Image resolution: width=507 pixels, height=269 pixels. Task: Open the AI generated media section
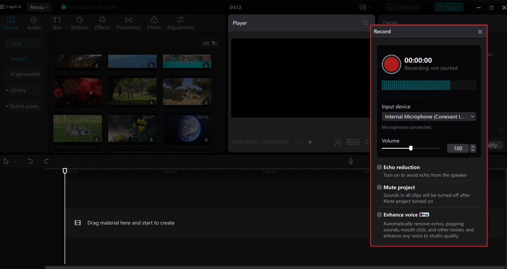[25, 74]
